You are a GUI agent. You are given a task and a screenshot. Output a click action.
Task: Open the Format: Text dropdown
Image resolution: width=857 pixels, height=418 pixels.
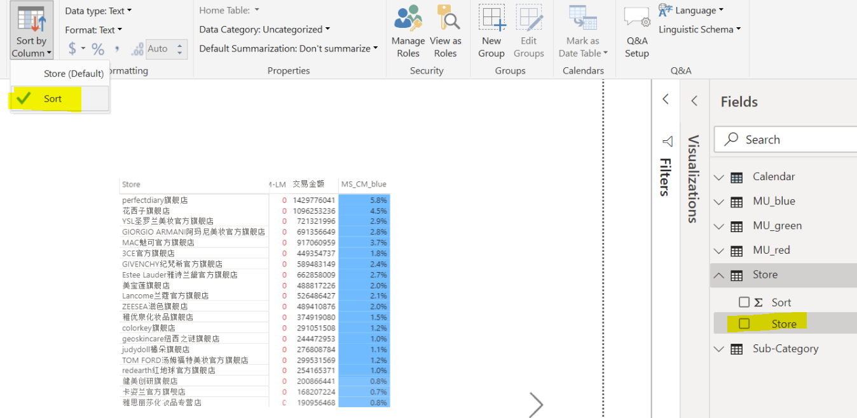[93, 30]
